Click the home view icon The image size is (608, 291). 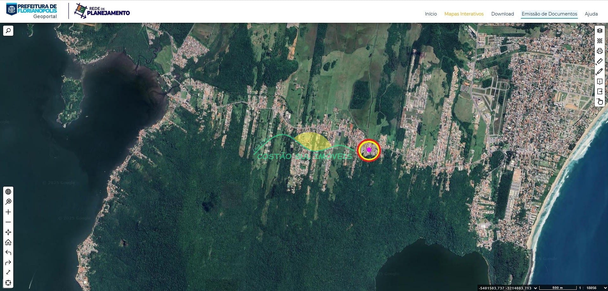(8, 242)
